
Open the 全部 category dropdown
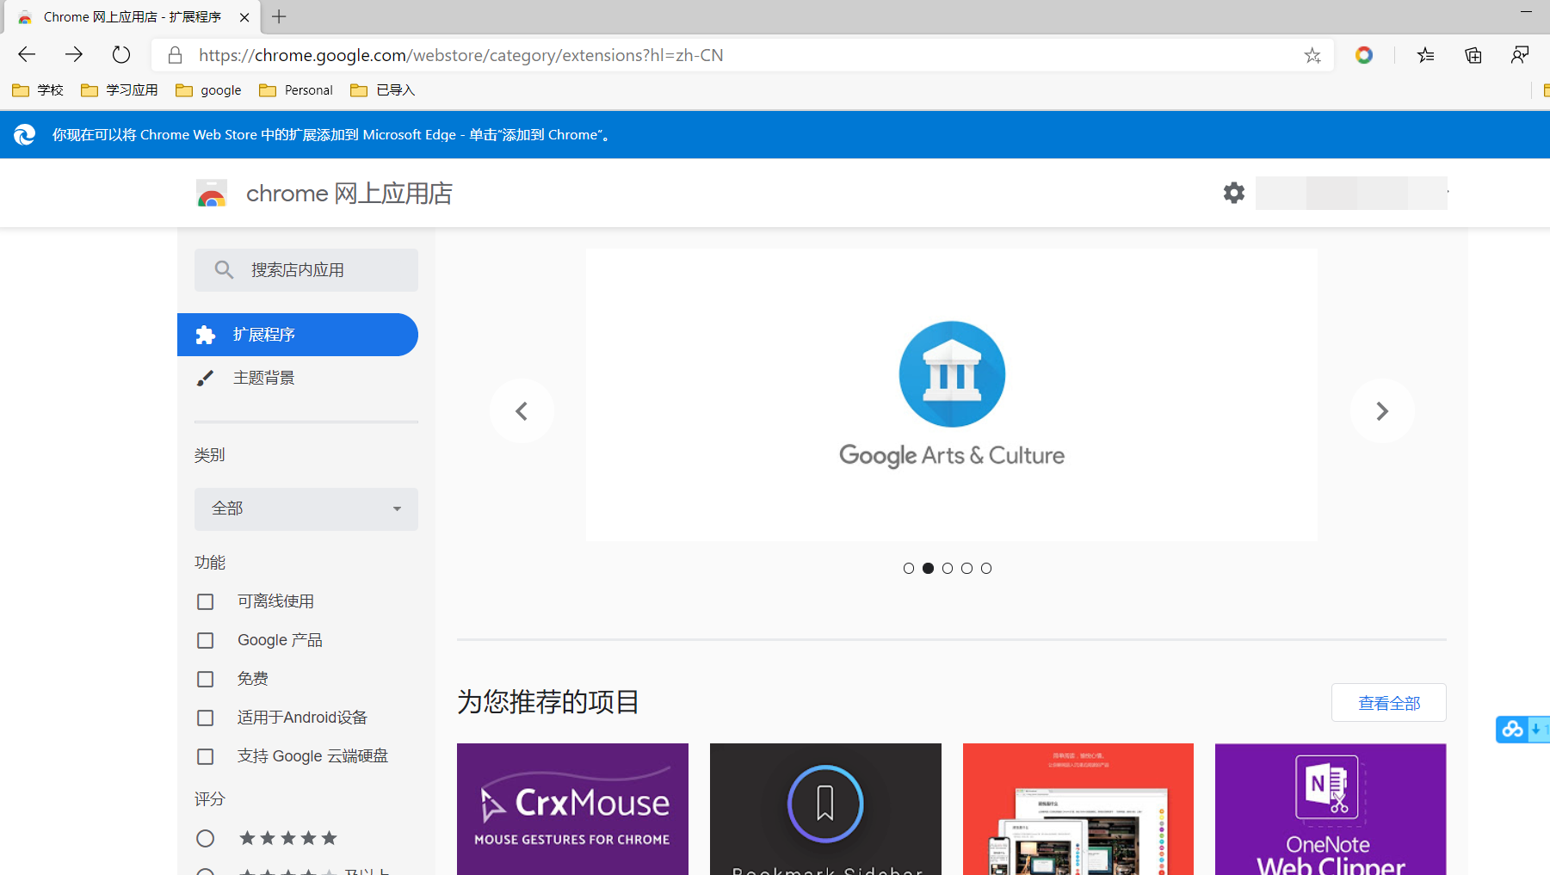tap(306, 508)
